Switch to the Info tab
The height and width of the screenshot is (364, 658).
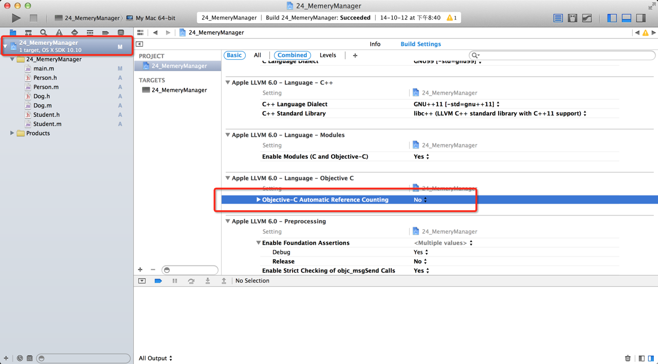(375, 44)
